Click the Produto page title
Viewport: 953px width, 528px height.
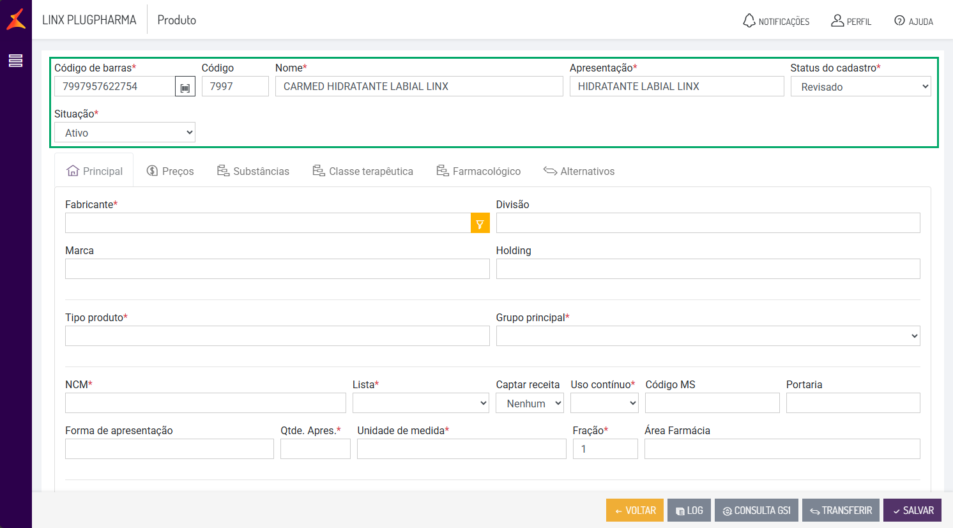177,20
